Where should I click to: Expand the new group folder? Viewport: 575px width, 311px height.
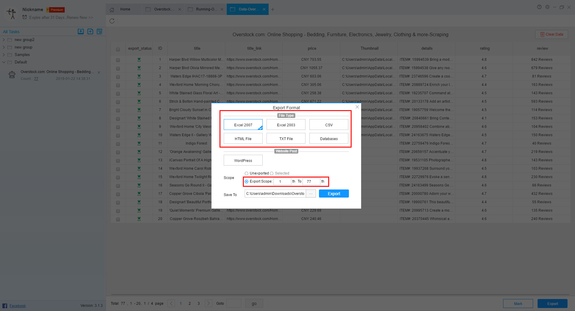pyautogui.click(x=4, y=47)
